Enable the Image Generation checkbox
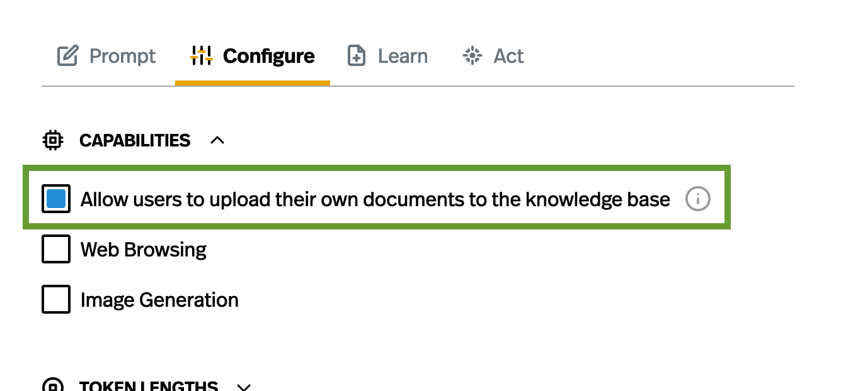 (56, 299)
